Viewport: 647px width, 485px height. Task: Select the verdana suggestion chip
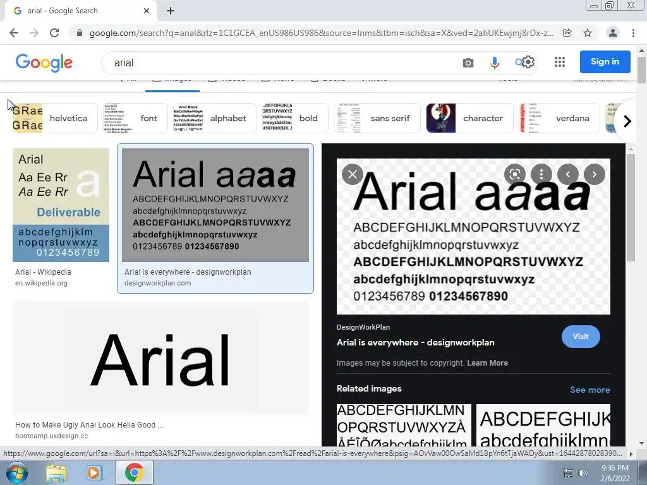click(559, 118)
